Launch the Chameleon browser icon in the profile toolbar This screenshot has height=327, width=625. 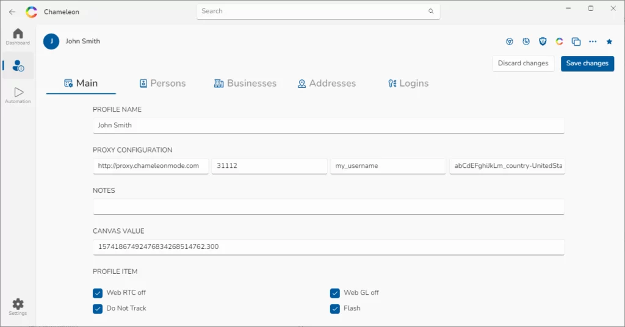point(559,41)
